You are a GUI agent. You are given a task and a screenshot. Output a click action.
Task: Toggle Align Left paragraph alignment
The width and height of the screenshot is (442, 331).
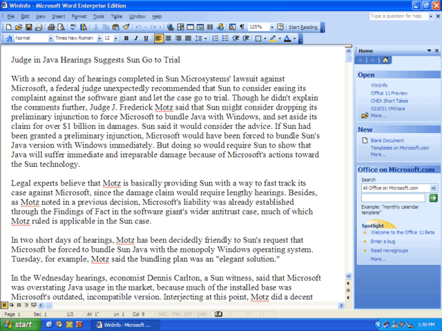[158, 39]
